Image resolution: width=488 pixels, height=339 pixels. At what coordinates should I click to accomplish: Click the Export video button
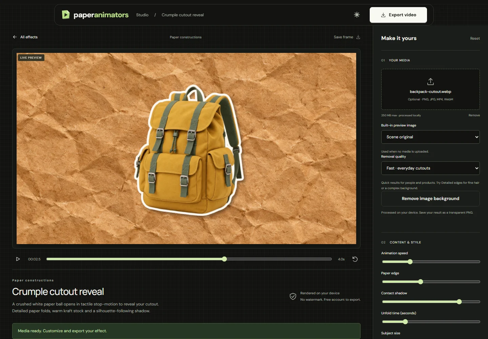(x=398, y=15)
